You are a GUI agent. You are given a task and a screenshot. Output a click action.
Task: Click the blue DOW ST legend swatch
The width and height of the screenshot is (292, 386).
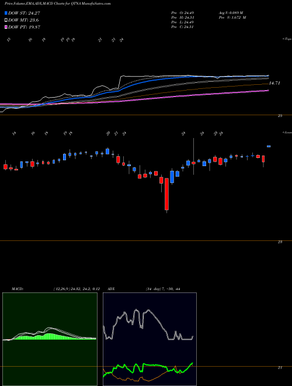[x=6, y=13]
